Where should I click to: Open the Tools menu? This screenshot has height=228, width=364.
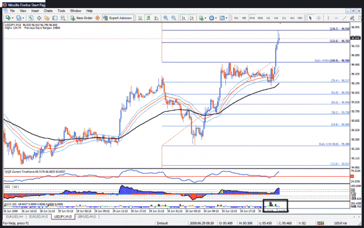(x=61, y=10)
